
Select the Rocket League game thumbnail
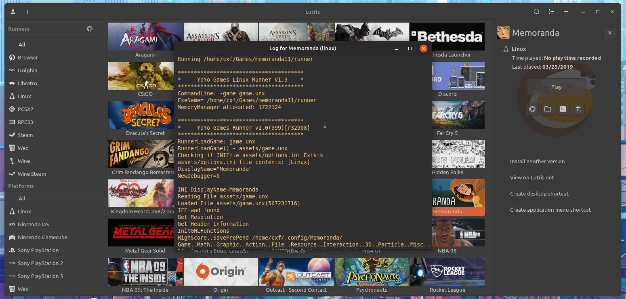tap(447, 272)
